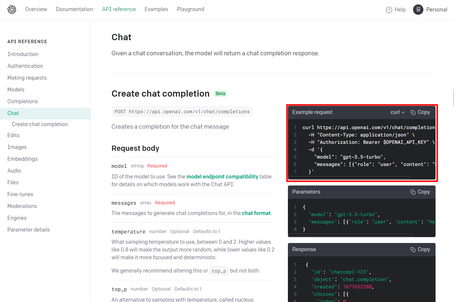The width and height of the screenshot is (454, 302).
Task: Open the curl language dropdown
Action: coord(398,112)
